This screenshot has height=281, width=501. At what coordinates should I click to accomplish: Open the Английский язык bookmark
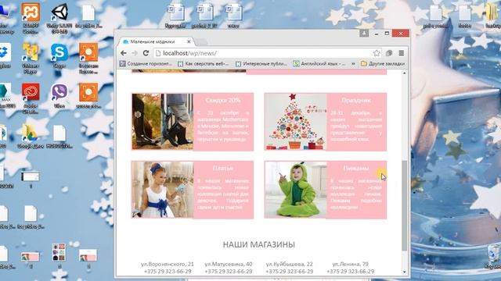coord(319,64)
